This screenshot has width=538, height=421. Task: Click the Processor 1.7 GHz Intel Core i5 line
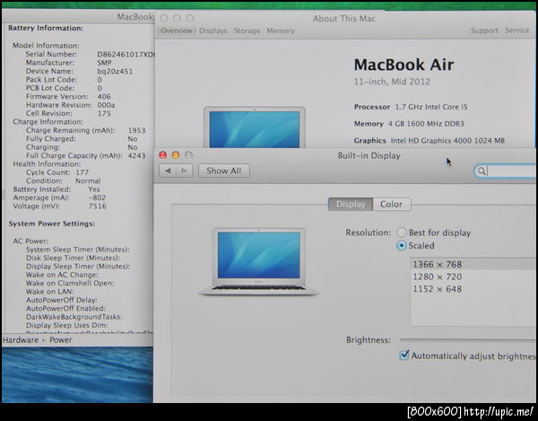click(411, 107)
